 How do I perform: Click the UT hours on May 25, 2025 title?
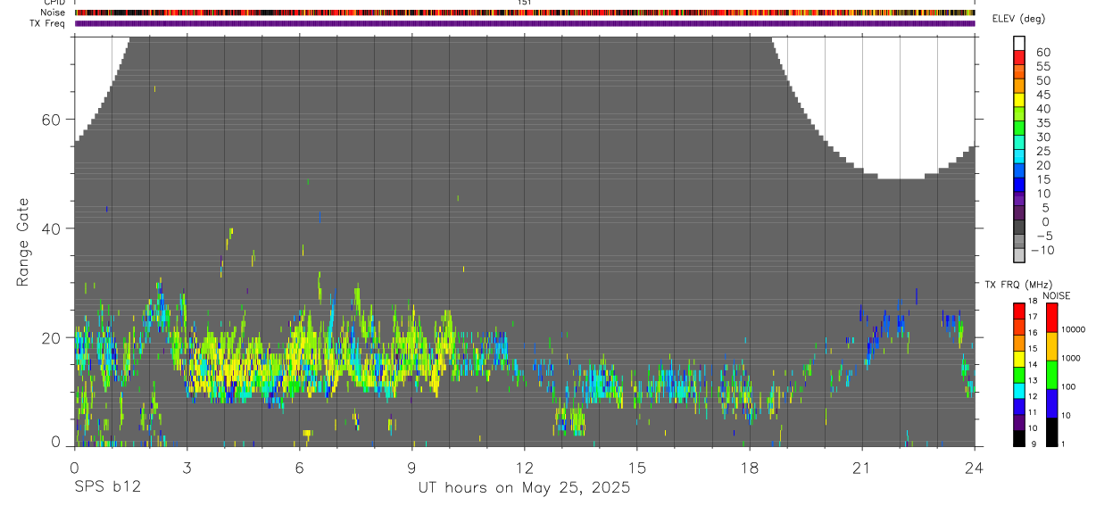pyautogui.click(x=525, y=488)
